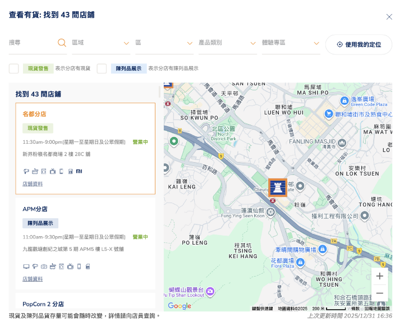Click the Google logo on the map
Screen dimensions: 404x326
(180, 306)
